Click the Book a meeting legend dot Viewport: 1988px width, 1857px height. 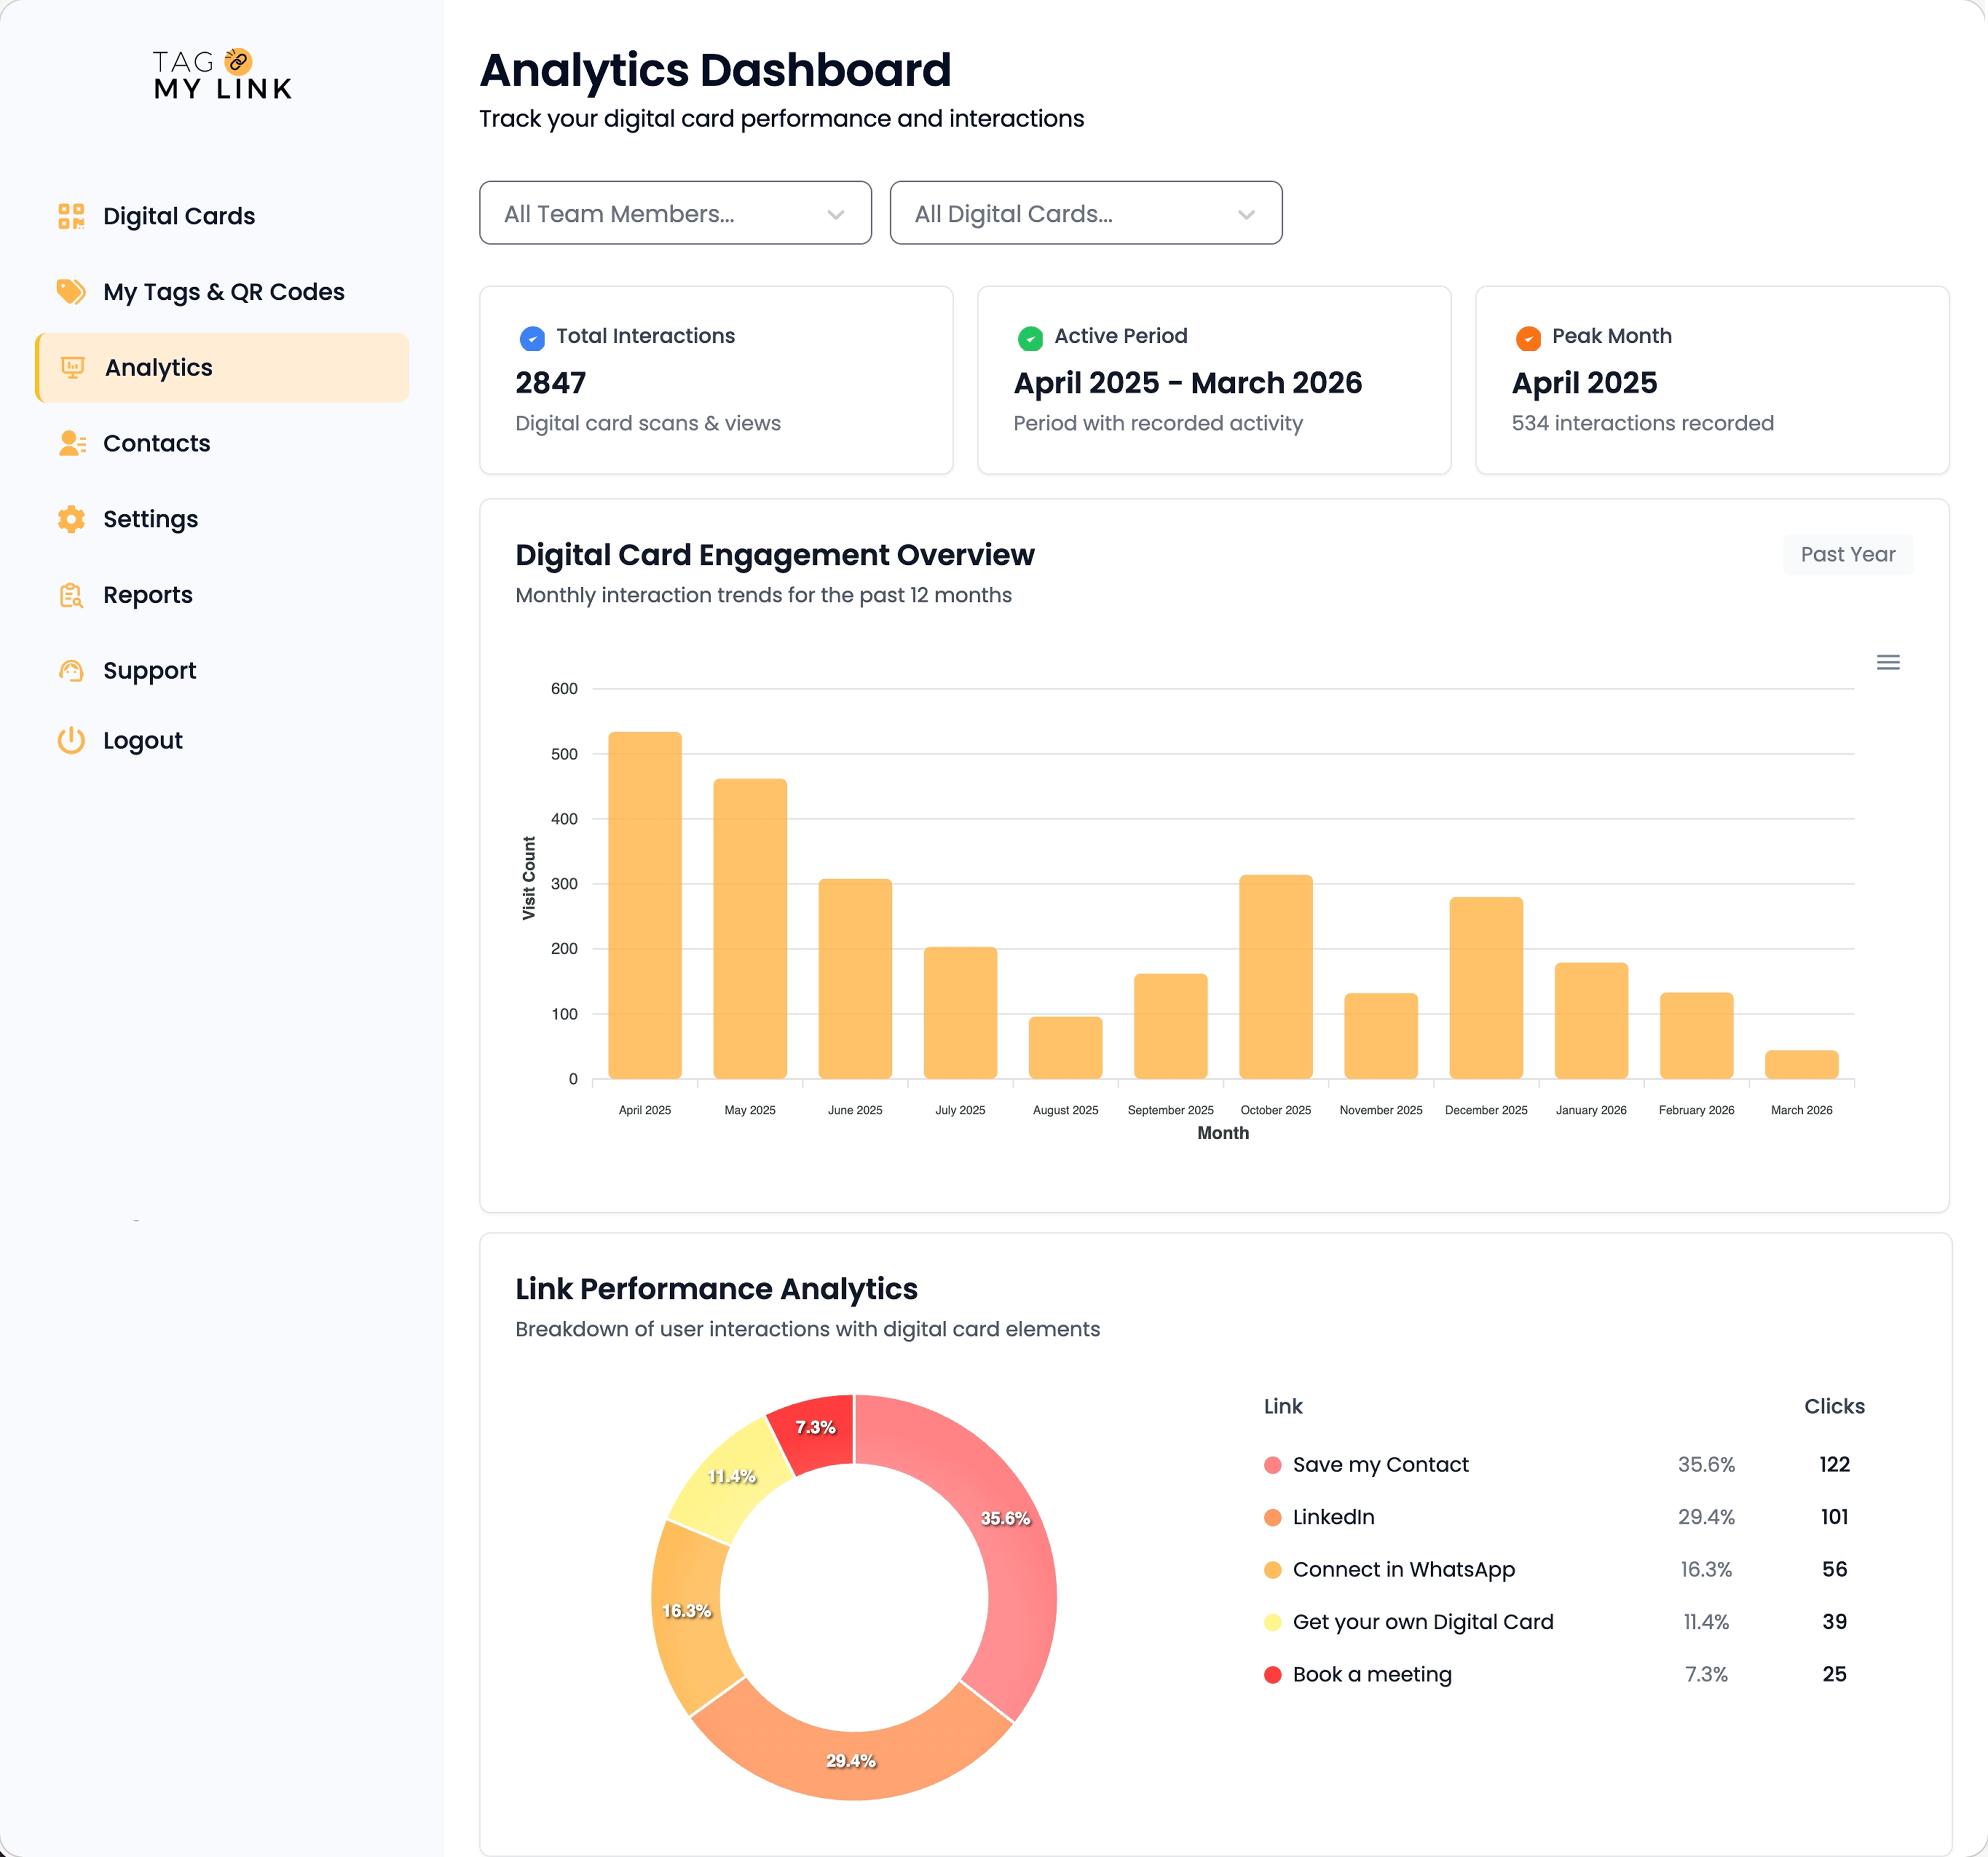coord(1273,1675)
